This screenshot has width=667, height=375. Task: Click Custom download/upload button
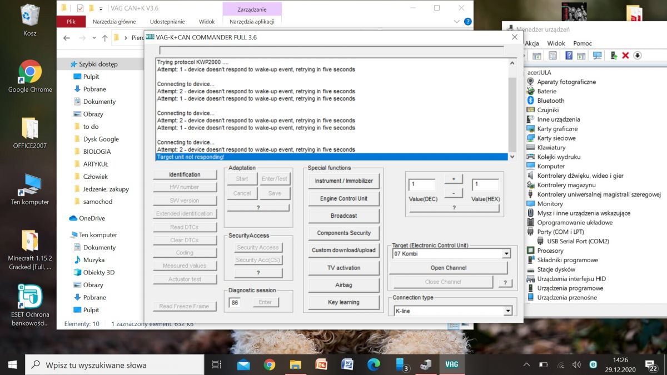[x=344, y=250]
